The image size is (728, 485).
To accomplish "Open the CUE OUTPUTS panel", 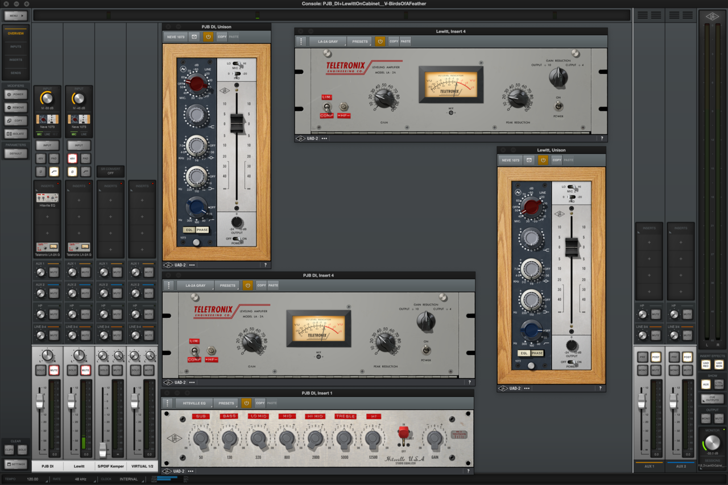I will (712, 399).
